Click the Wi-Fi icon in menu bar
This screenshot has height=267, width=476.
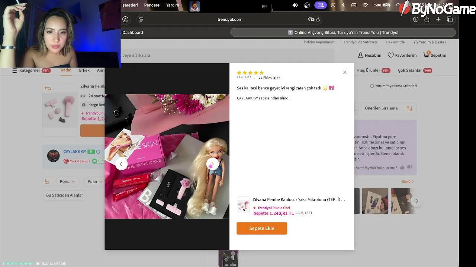[365, 5]
